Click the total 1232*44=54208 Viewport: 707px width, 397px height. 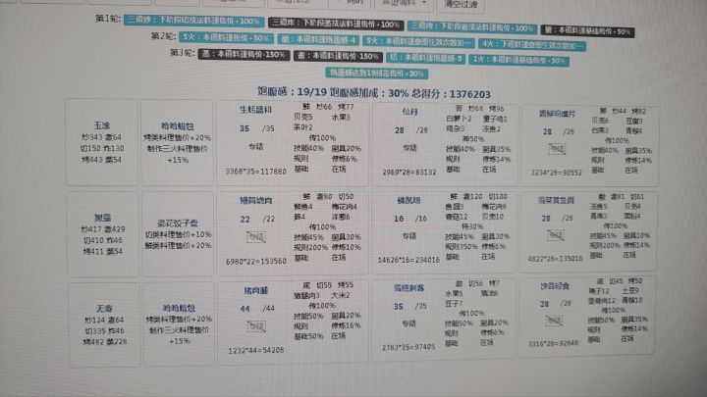point(256,350)
